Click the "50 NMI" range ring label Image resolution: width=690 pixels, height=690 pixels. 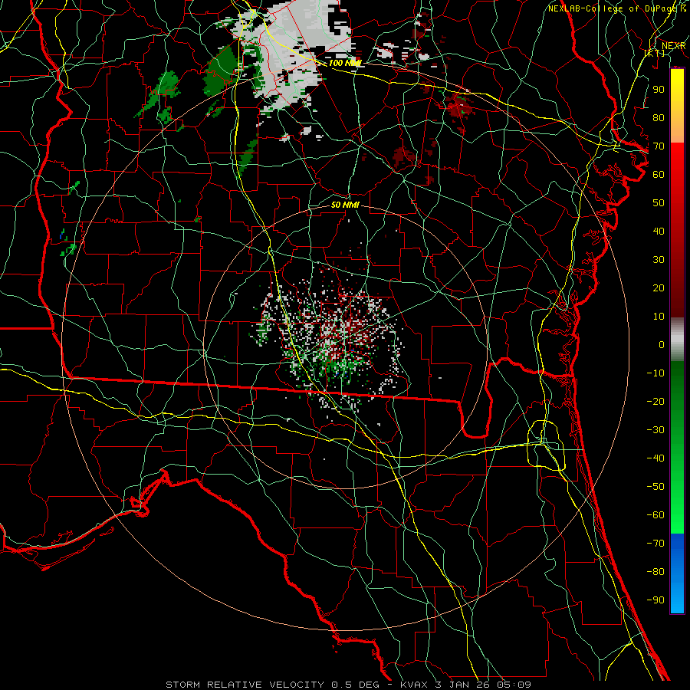(345, 205)
